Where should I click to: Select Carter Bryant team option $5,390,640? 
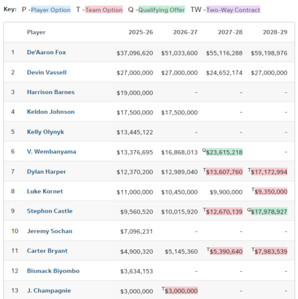(226, 252)
